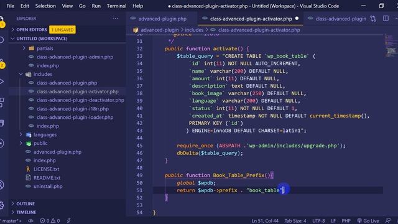Screen dimensions: 398x224
Task: Open class-advanced-plugin-i18n.php file
Action: click(73, 109)
